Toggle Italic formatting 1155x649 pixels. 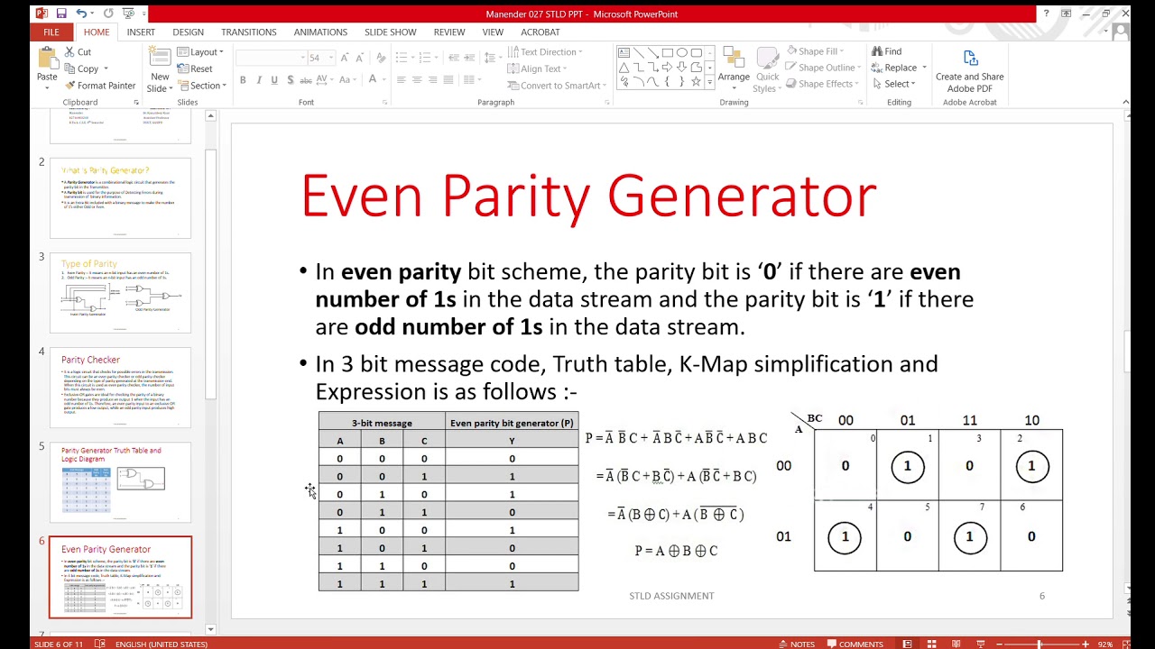pyautogui.click(x=259, y=80)
